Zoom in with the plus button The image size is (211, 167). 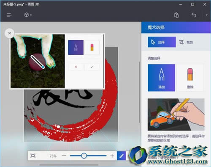click(112, 156)
